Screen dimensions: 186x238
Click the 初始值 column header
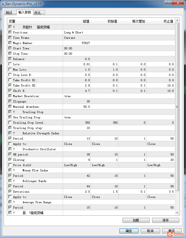pos(105,21)
